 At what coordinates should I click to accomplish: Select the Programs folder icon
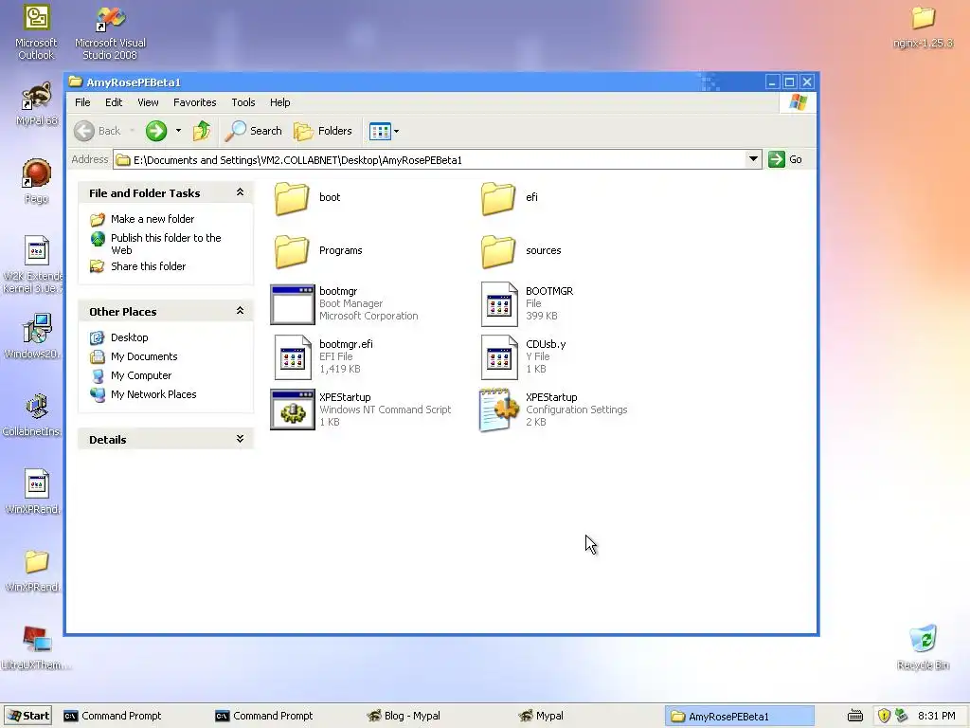click(x=292, y=251)
